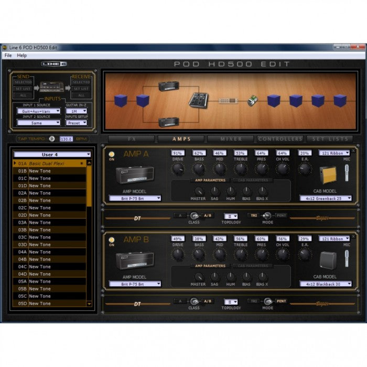Open Amp A Cab Parameters sub-tab

pos(253,180)
